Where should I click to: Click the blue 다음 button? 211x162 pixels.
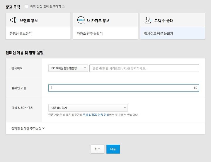tap(113, 149)
